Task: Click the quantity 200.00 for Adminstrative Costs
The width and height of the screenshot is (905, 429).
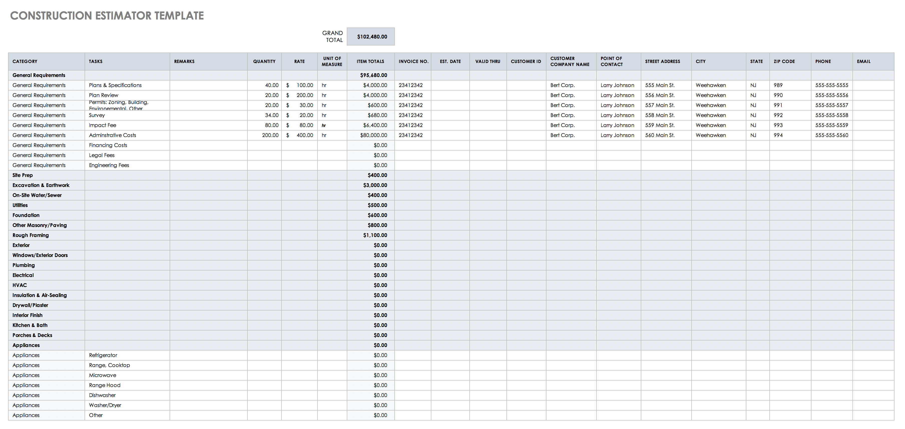Action: 270,135
